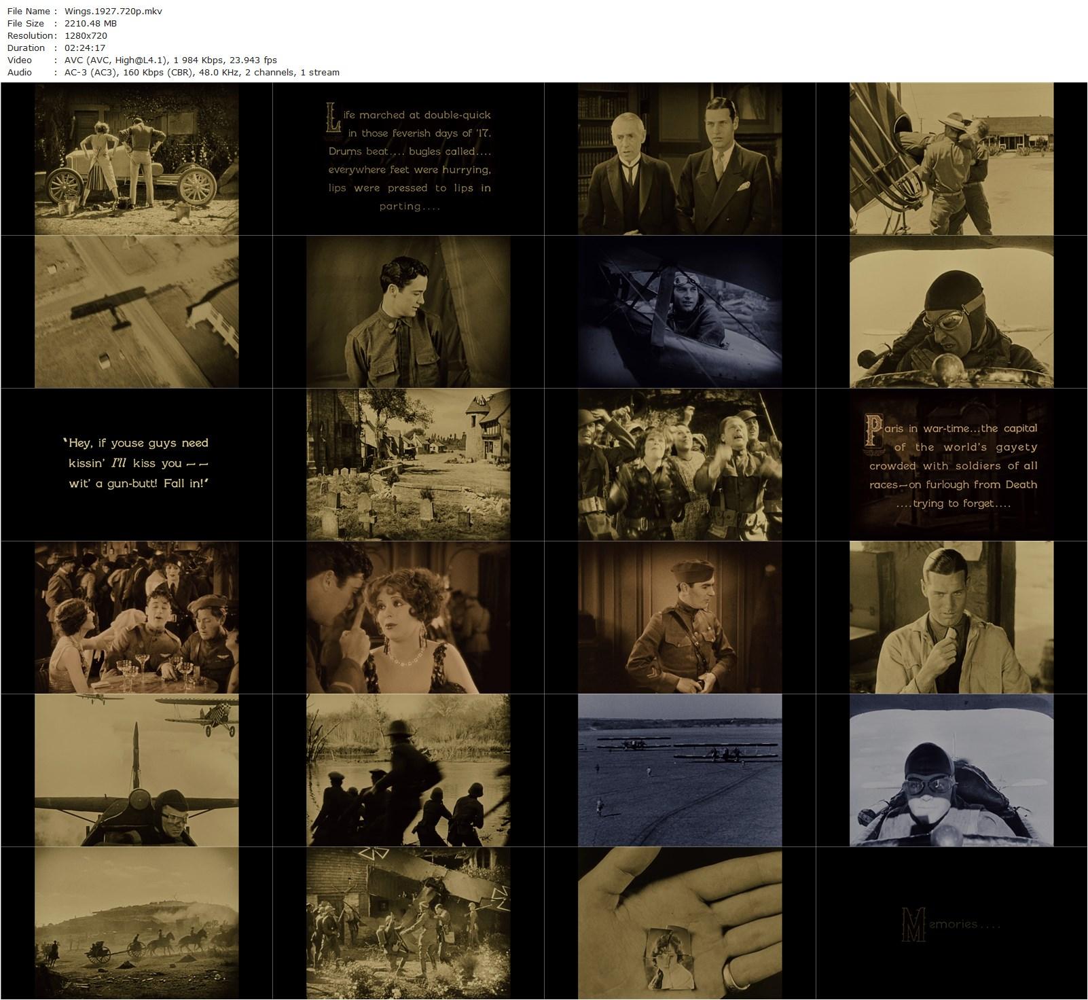
Task: Click the thumbnail of two people washing a car
Action: (x=137, y=159)
